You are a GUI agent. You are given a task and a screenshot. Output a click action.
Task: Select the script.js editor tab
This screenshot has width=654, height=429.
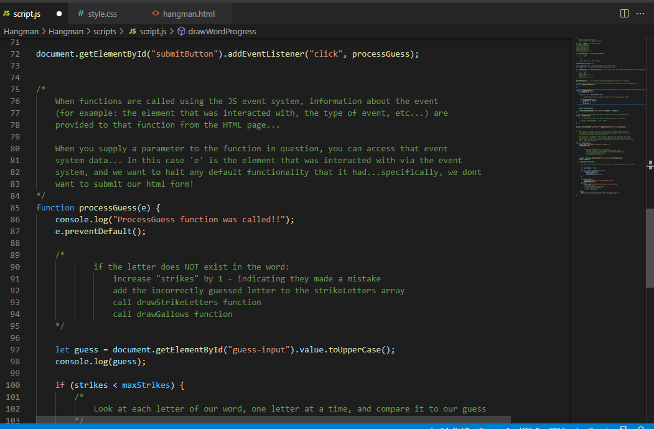click(34, 14)
